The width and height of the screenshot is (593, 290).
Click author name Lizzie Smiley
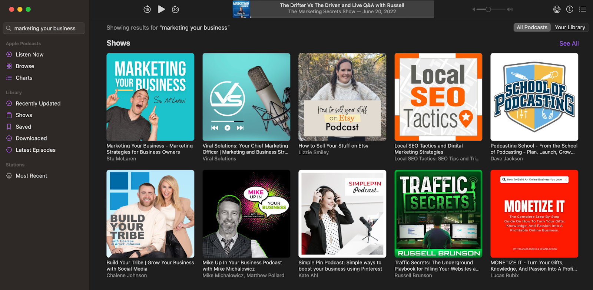pyautogui.click(x=314, y=152)
